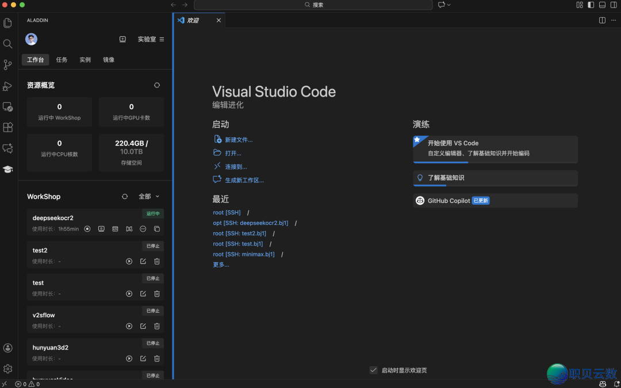The width and height of the screenshot is (621, 388).
Task: Delete the v2sflow workshop via trash icon
Action: tap(157, 326)
